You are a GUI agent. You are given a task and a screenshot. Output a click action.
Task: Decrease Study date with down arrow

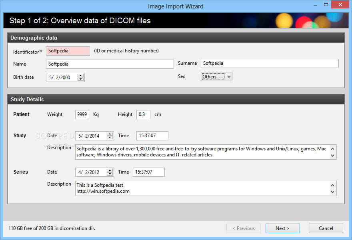[110, 138]
